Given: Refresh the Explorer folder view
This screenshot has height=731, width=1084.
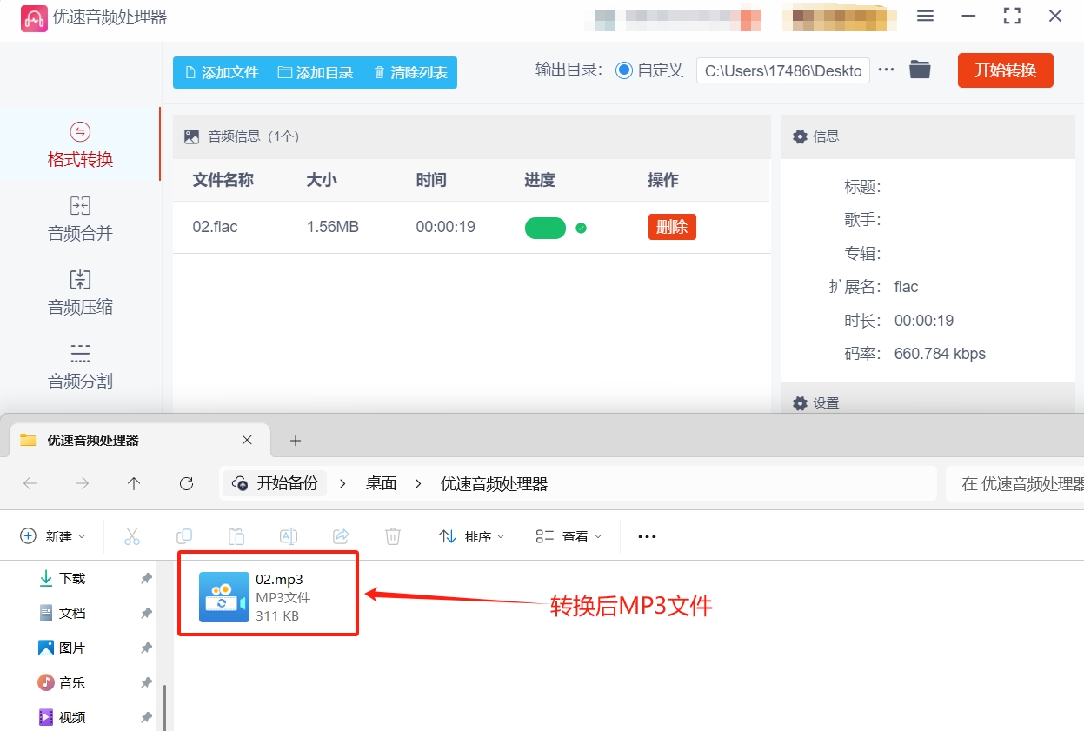Looking at the screenshot, I should click(186, 484).
